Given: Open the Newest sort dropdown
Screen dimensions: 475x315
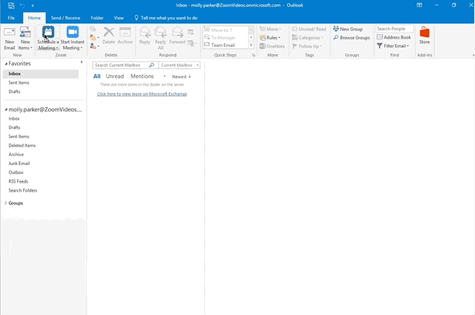Looking at the screenshot, I should [181, 77].
